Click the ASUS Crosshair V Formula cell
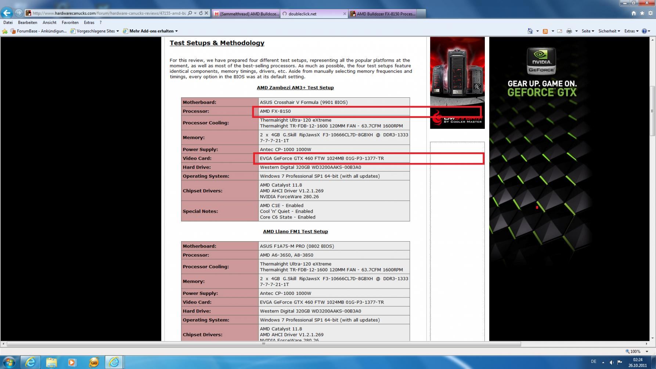 click(x=334, y=102)
